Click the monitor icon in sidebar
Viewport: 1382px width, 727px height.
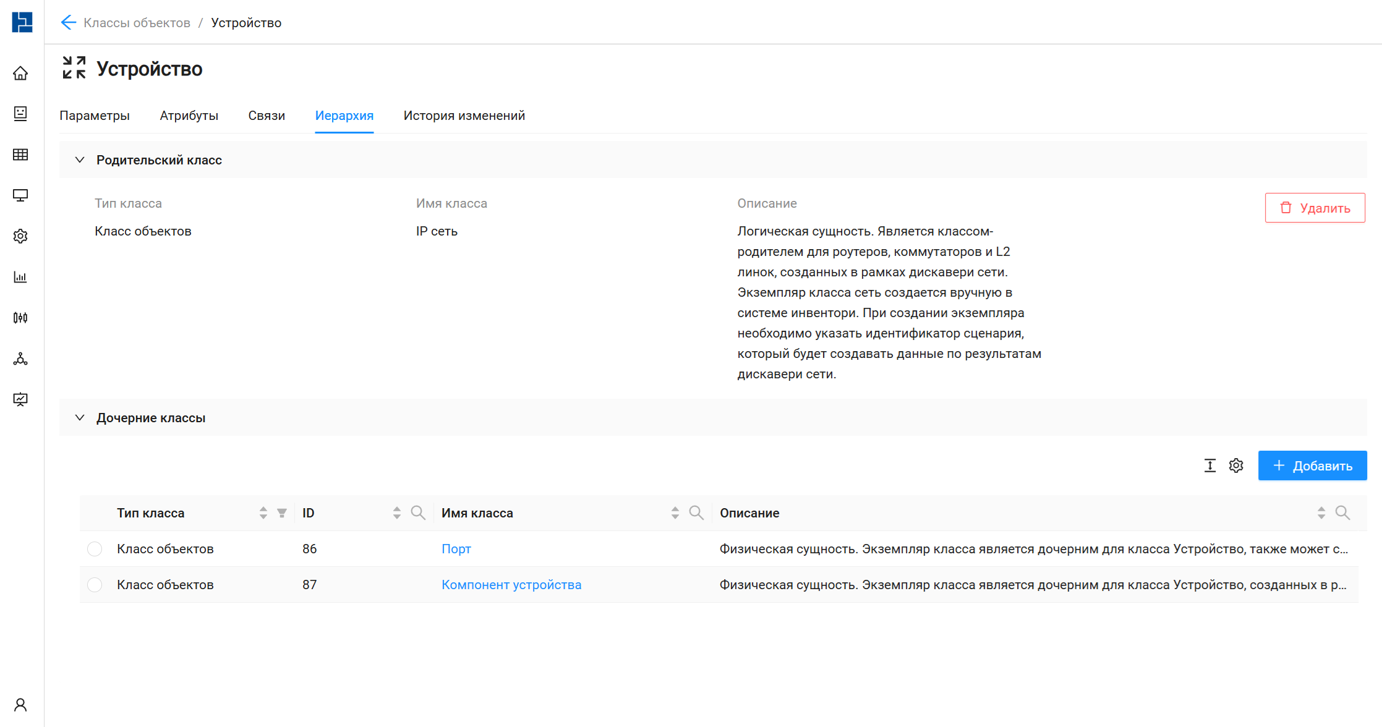coord(20,195)
